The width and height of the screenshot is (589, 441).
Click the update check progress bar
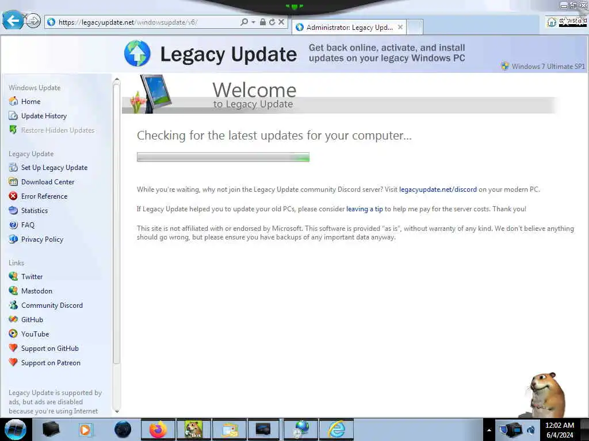tap(223, 157)
